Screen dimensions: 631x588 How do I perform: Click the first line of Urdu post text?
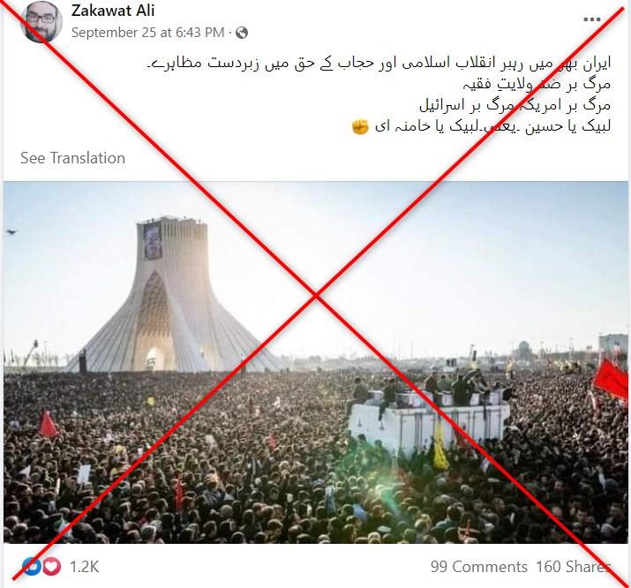pos(379,64)
